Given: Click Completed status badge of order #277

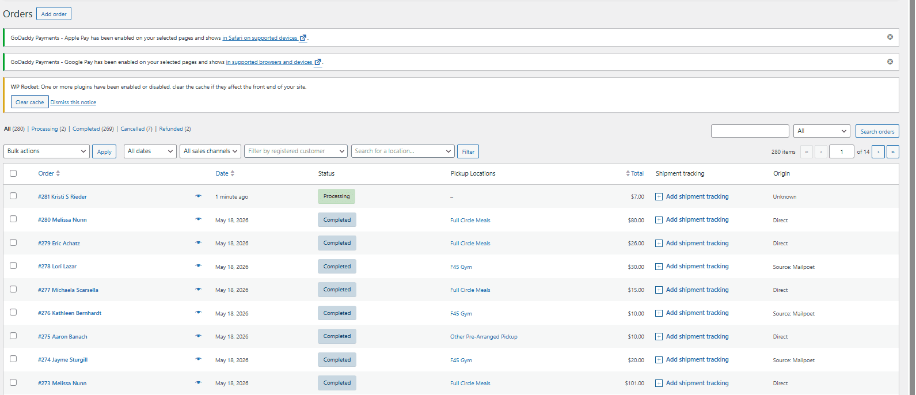Looking at the screenshot, I should point(337,290).
